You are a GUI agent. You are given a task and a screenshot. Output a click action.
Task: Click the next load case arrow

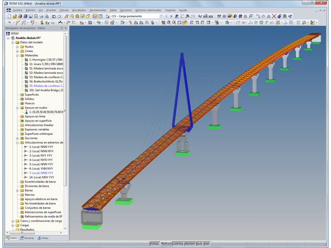click(171, 16)
